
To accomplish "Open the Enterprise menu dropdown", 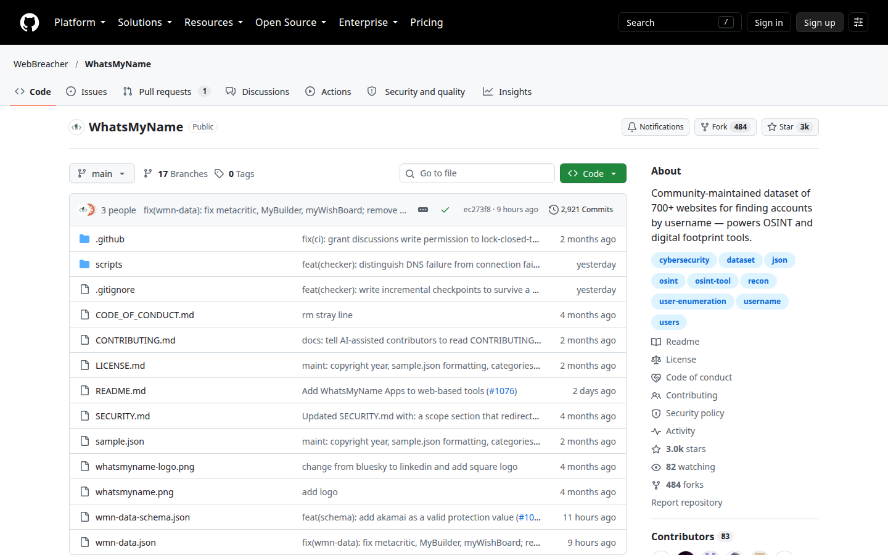I will pyautogui.click(x=368, y=22).
